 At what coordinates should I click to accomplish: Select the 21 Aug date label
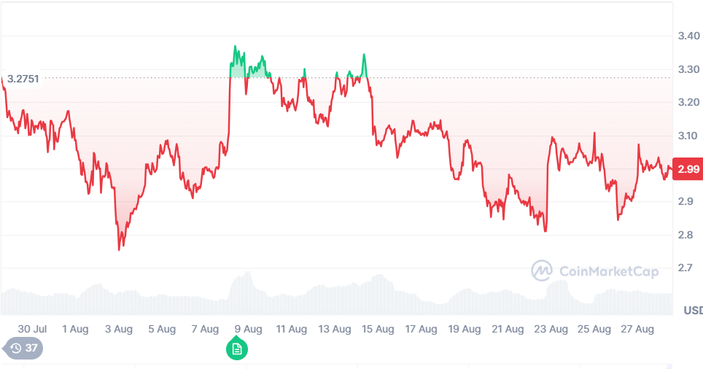click(x=508, y=329)
